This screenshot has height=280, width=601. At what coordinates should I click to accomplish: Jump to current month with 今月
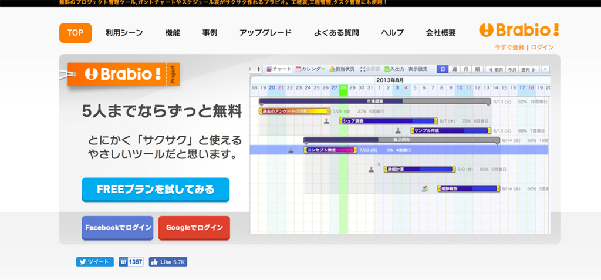click(x=512, y=69)
